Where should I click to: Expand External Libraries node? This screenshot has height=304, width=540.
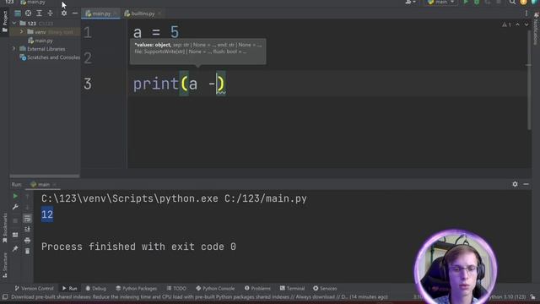pyautogui.click(x=14, y=49)
